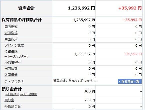Click the 保有商品一覧 button
The width and height of the screenshot is (145, 110).
point(130,81)
